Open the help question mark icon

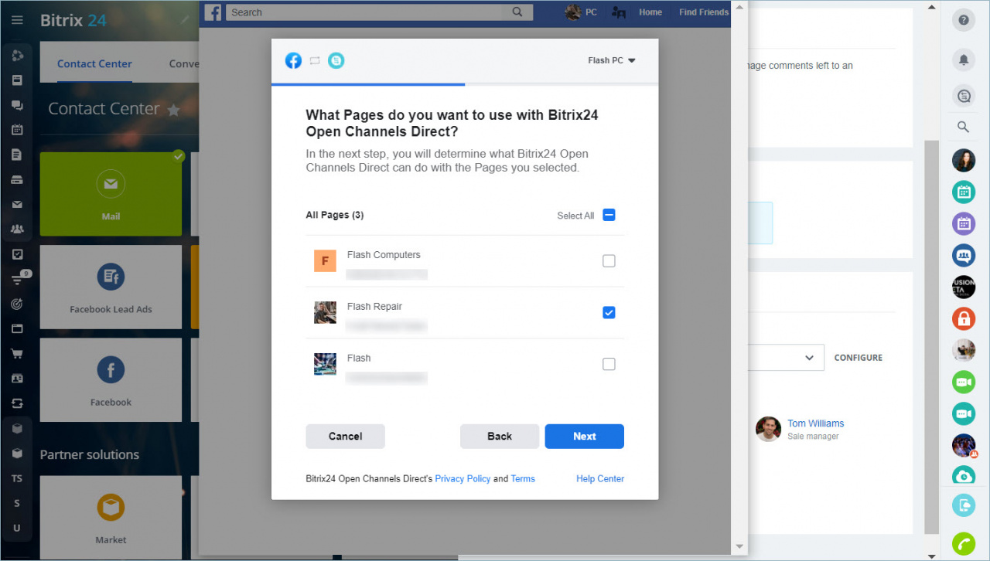tap(964, 21)
